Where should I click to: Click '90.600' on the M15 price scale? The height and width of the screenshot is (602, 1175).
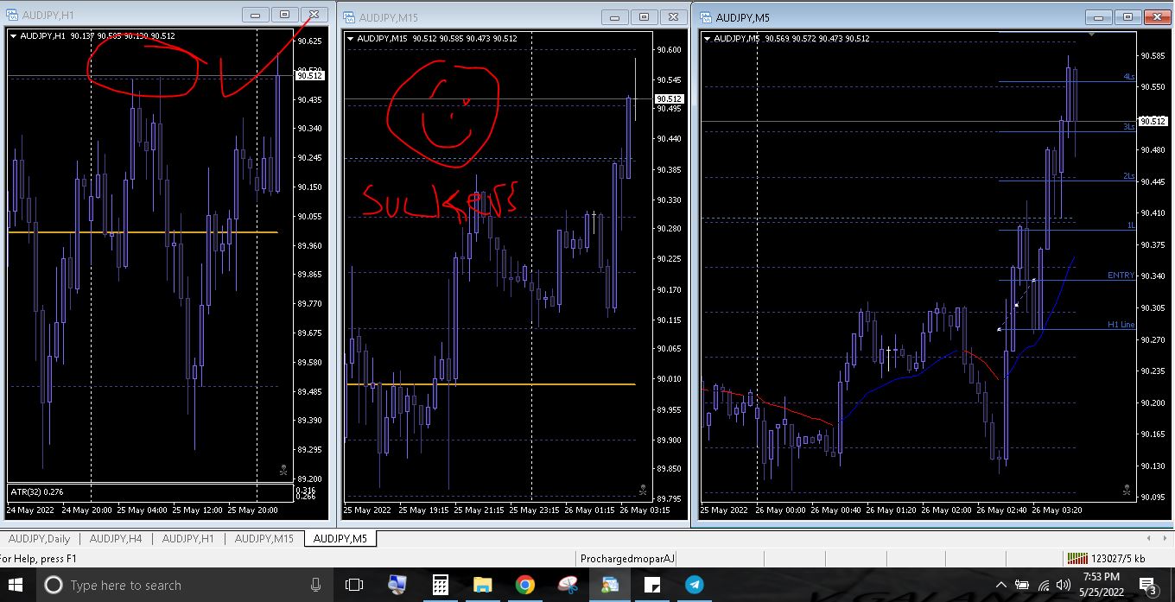670,50
